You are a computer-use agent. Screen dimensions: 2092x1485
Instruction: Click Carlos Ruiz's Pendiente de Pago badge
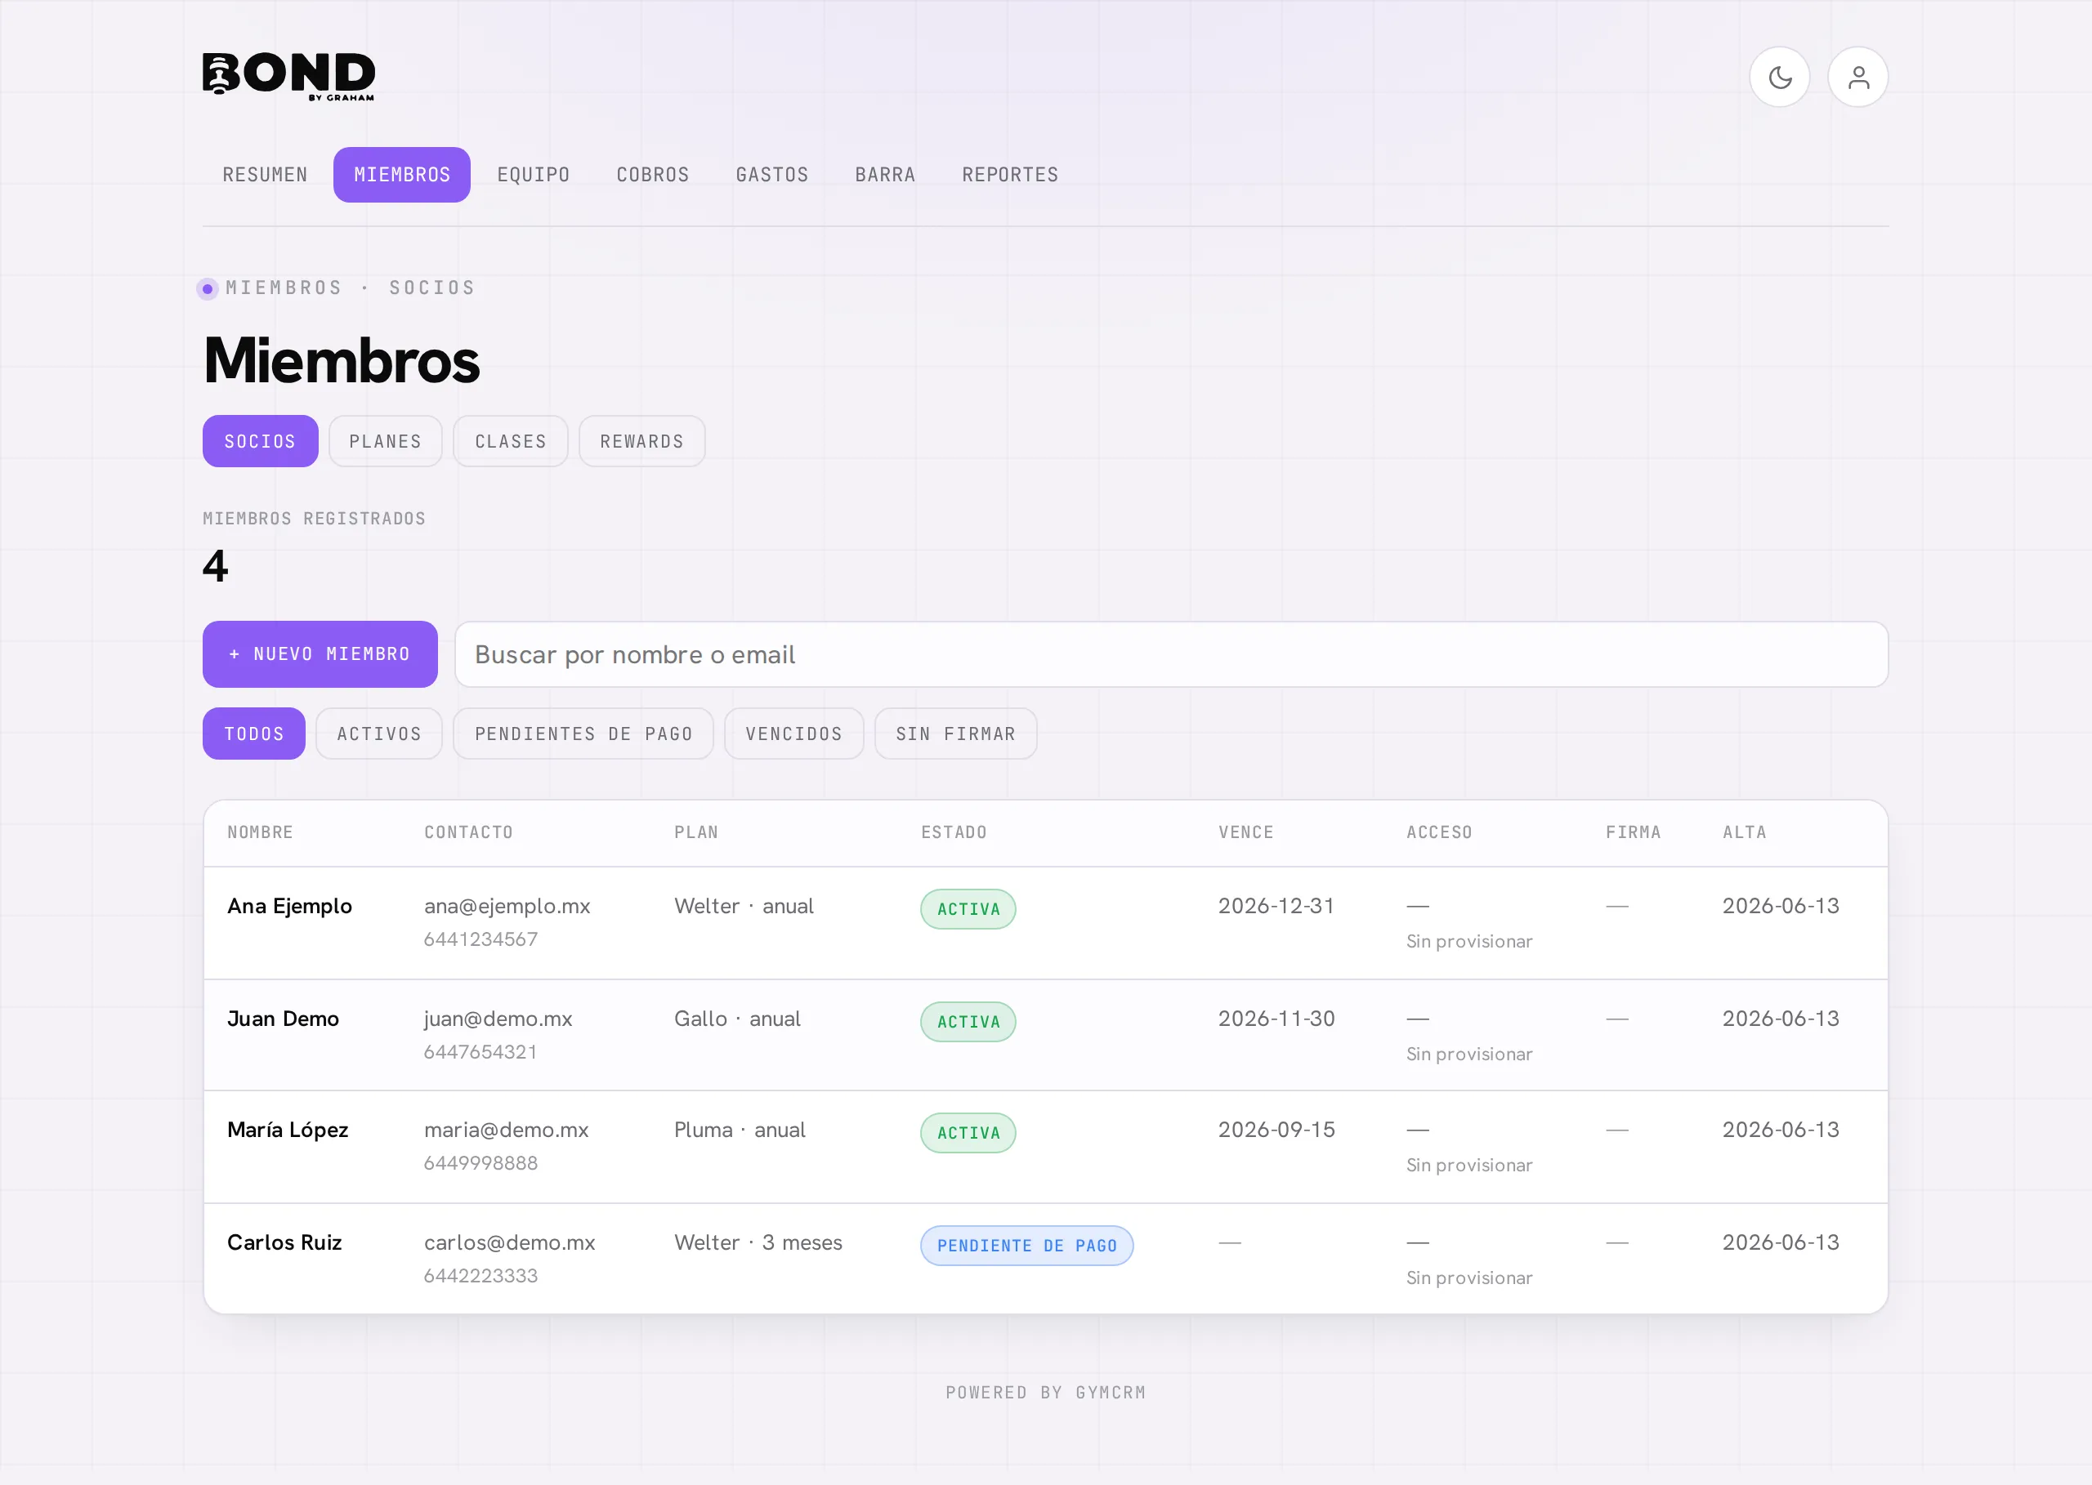(x=1026, y=1246)
